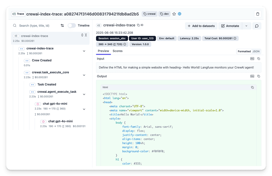
Task: Toggle the Timeline switch
Action: tap(72, 25)
